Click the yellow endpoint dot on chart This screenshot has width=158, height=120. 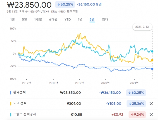coord(152,60)
